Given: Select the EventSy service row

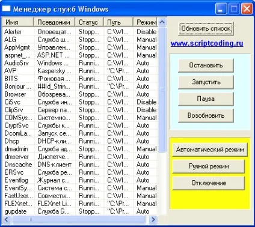Looking at the screenshot, I should tap(80, 188).
